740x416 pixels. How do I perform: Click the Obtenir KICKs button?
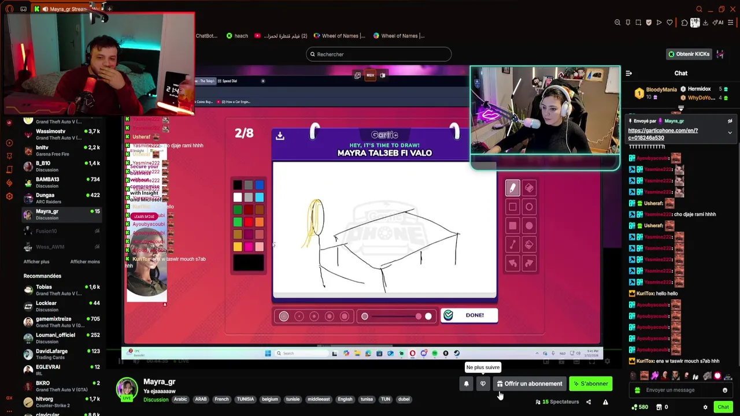pyautogui.click(x=689, y=54)
